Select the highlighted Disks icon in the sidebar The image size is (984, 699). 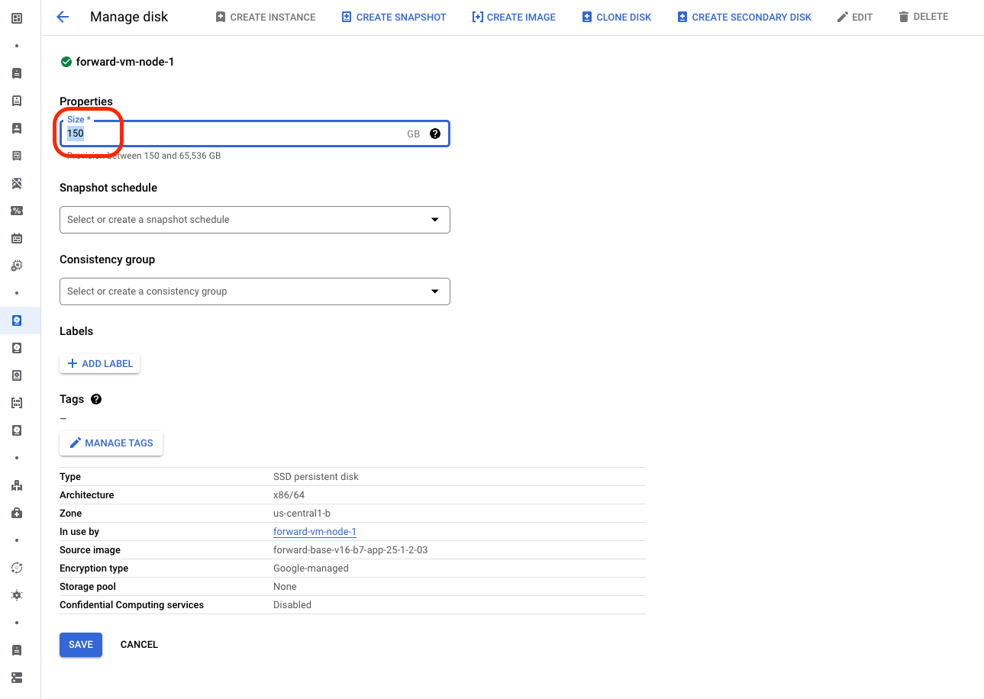click(x=17, y=321)
